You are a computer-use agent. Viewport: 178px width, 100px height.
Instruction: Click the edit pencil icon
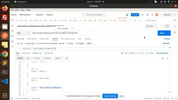[163, 26]
